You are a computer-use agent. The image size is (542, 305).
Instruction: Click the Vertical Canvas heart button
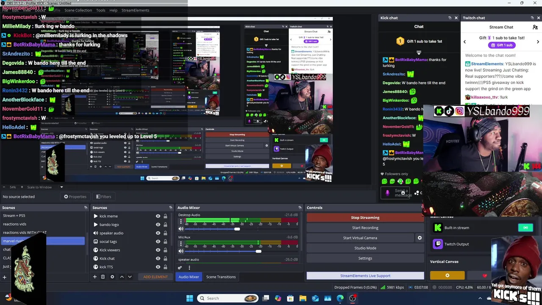[485, 275]
